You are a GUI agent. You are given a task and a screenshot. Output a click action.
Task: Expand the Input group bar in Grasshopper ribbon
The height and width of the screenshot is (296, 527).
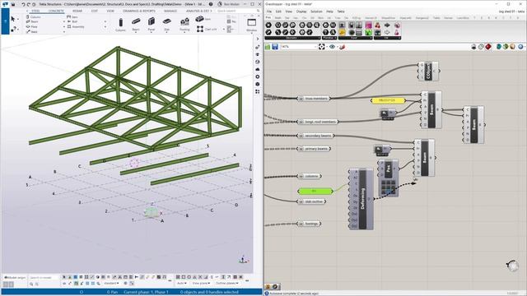click(356, 39)
